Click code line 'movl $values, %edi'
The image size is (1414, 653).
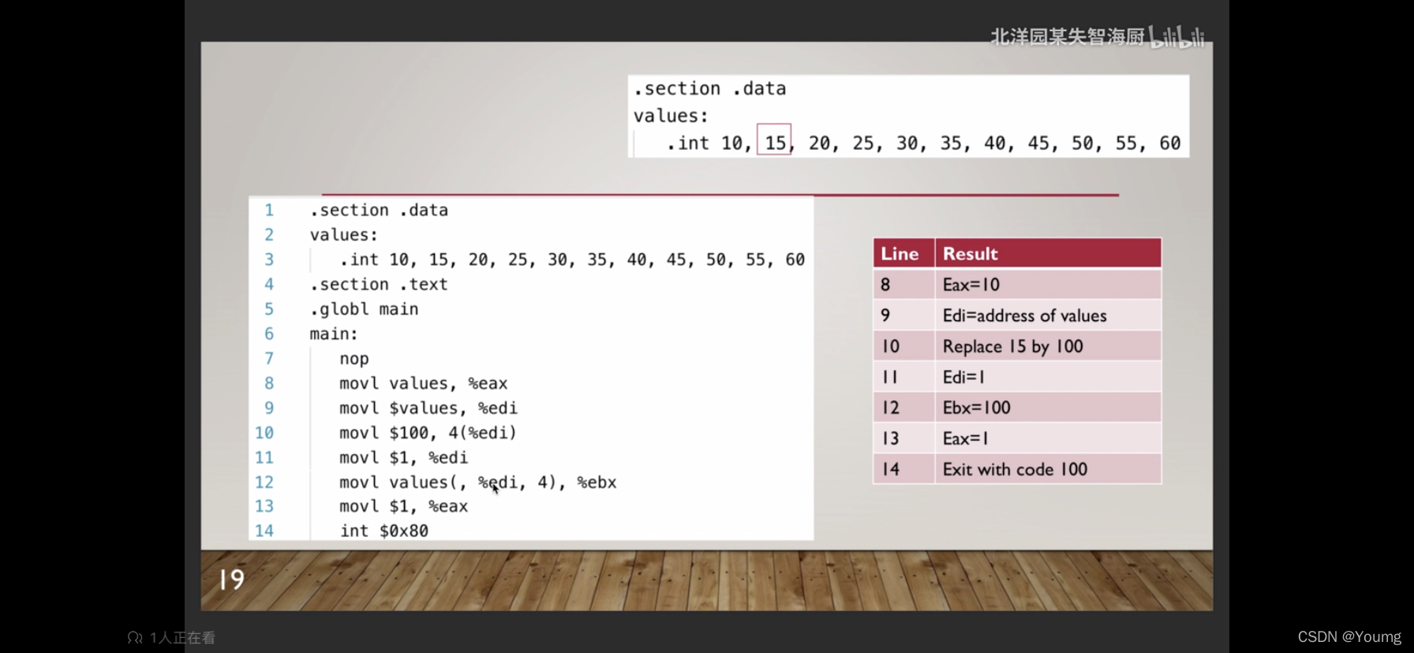click(428, 408)
